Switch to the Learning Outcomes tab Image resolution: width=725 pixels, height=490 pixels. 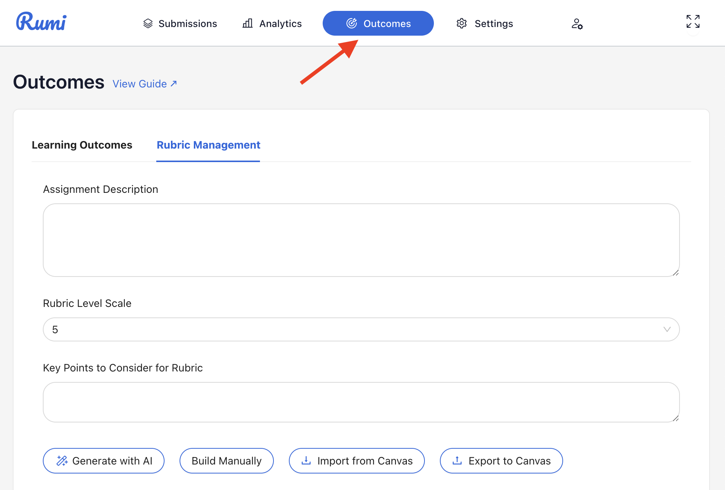tap(82, 145)
